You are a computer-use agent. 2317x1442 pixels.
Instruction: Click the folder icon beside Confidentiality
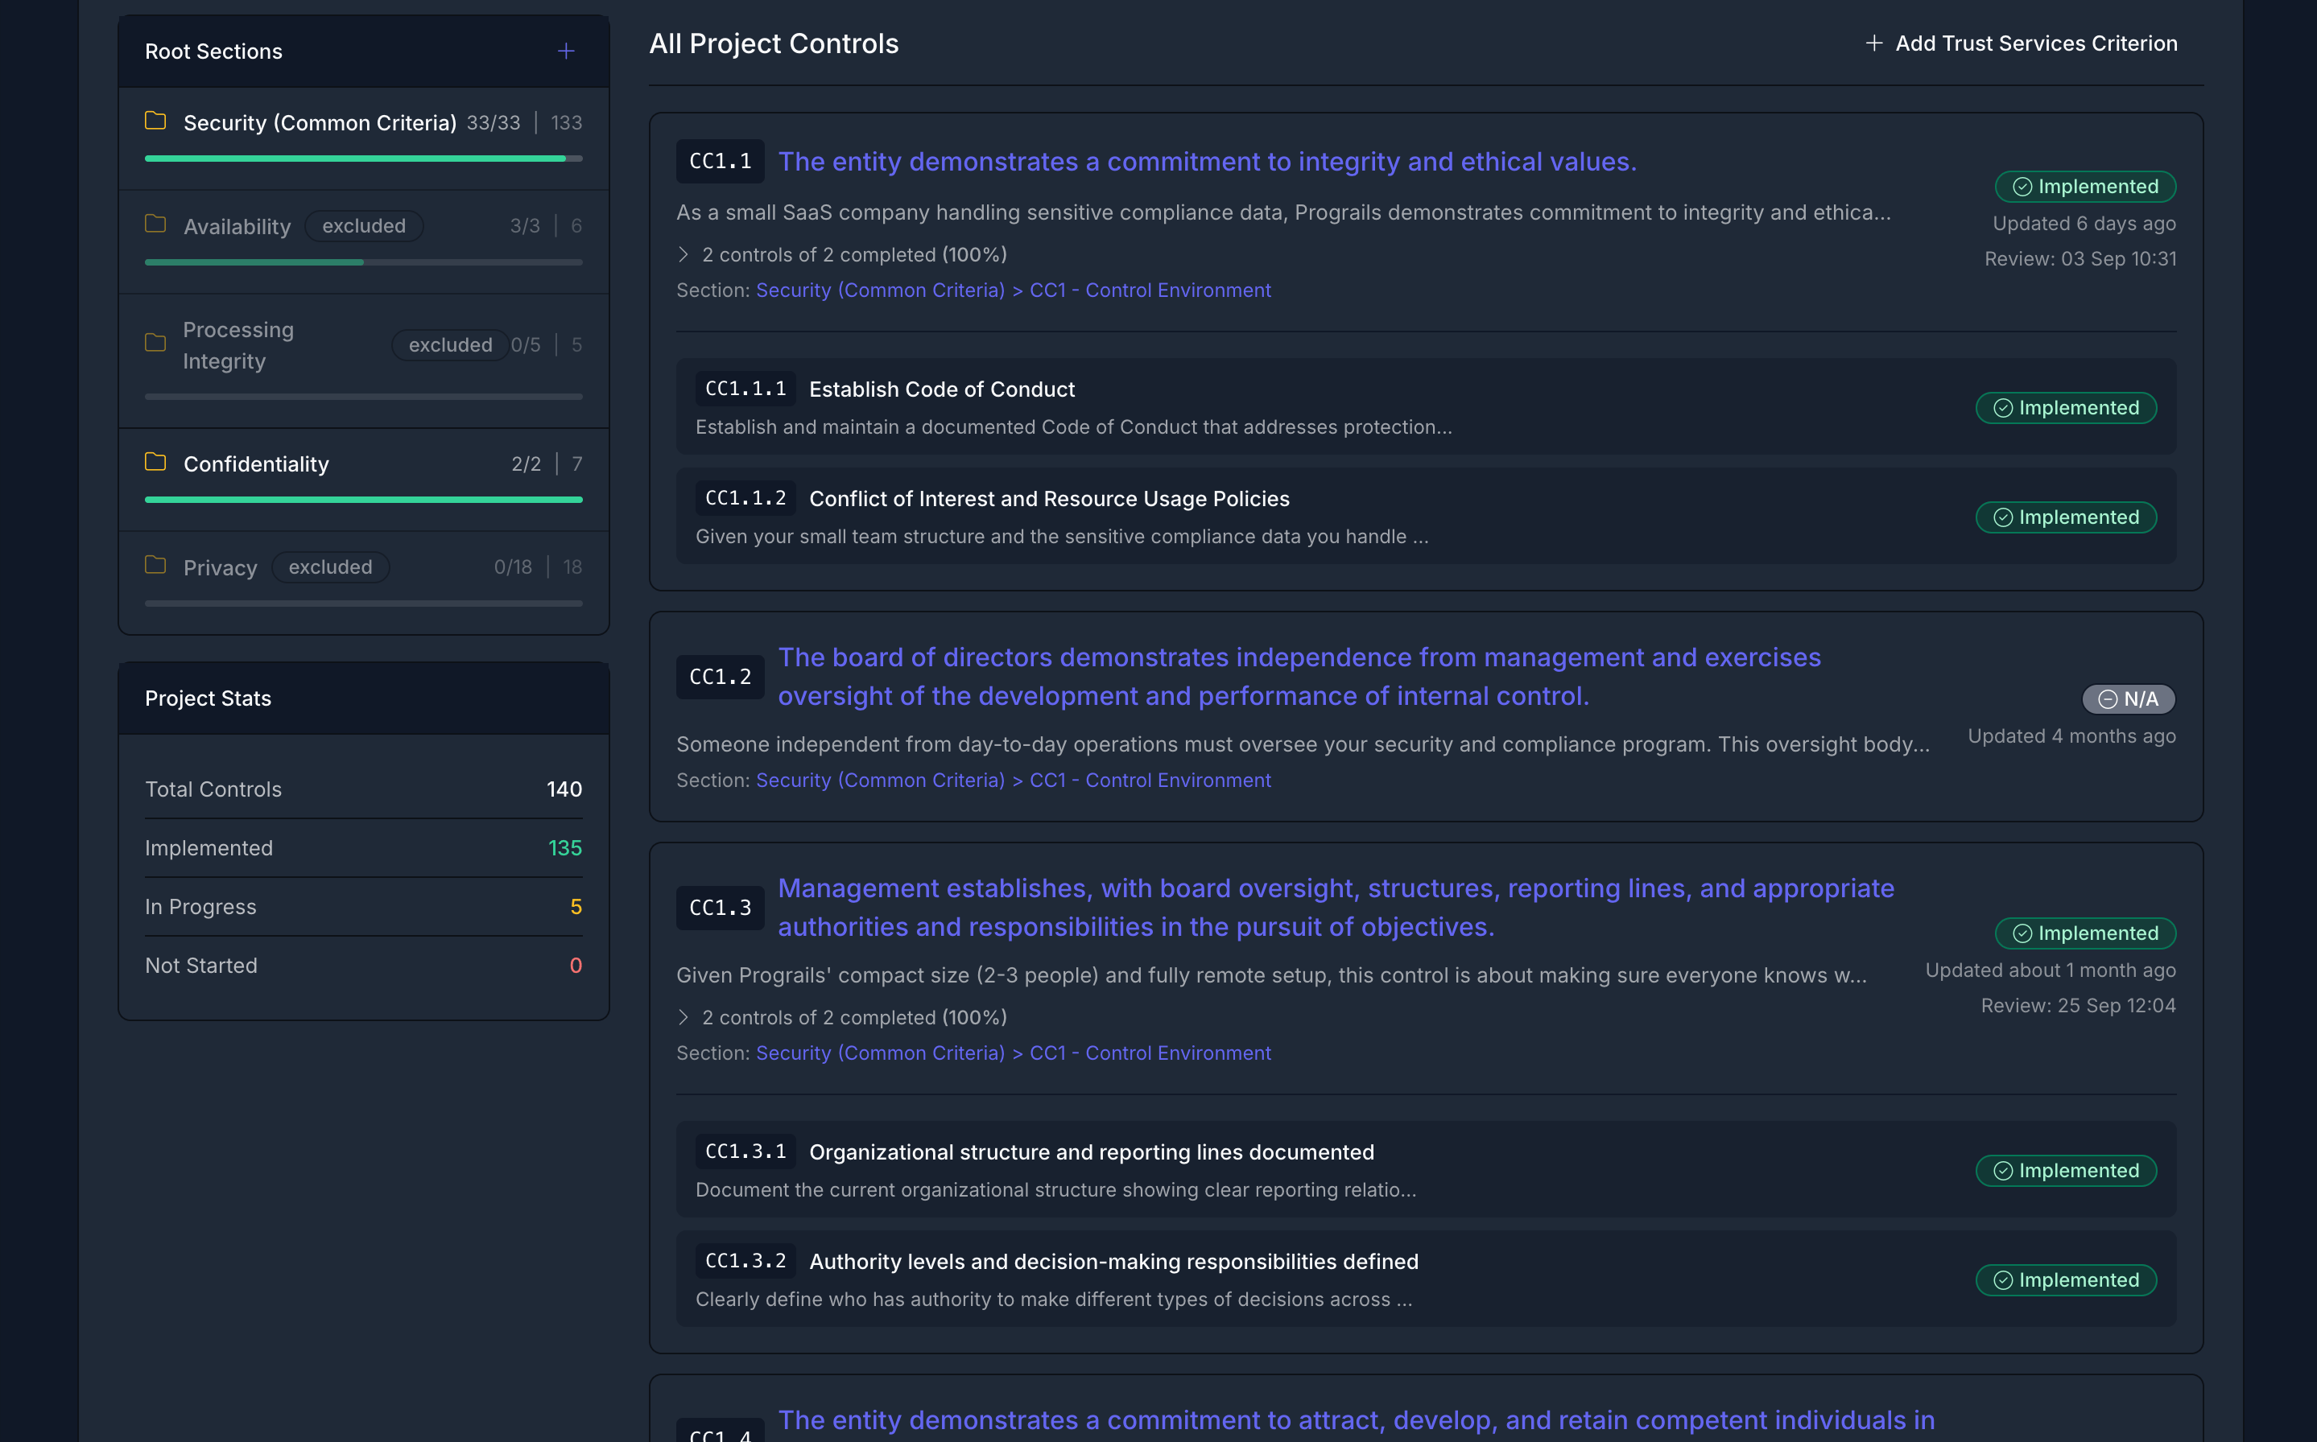(155, 463)
